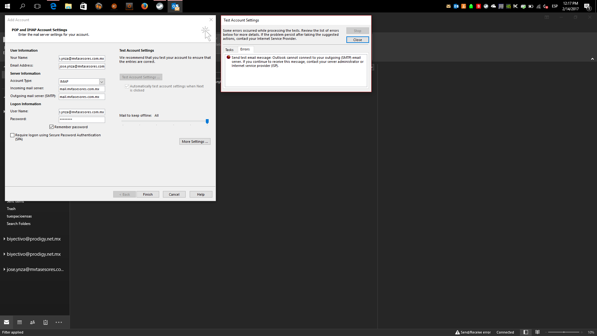Launch Firefox from the taskbar

[x=145, y=6]
